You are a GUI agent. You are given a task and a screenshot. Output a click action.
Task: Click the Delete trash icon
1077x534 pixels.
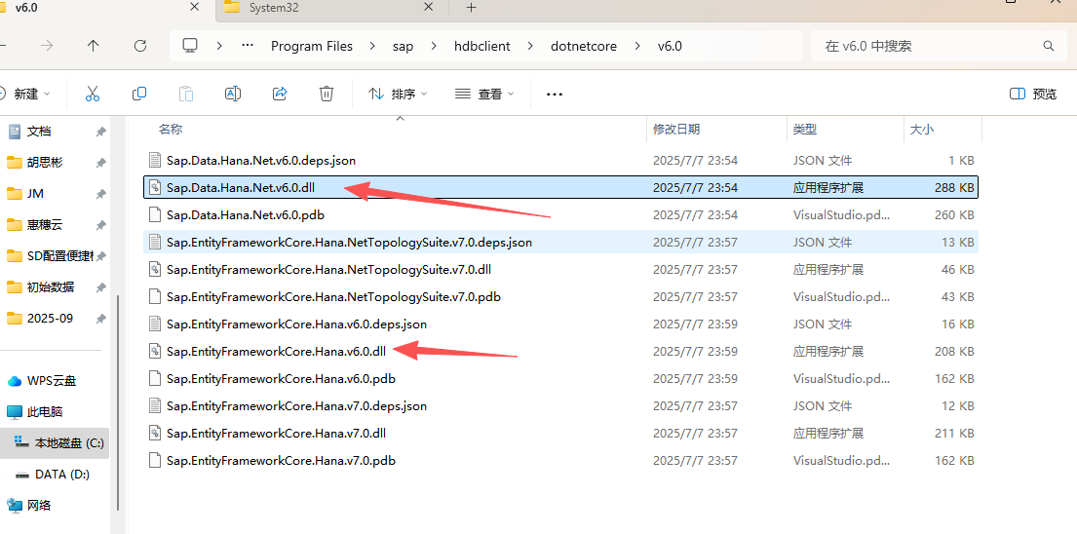[327, 94]
